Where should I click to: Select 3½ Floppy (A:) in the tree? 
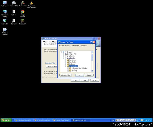pyautogui.click(x=71, y=54)
